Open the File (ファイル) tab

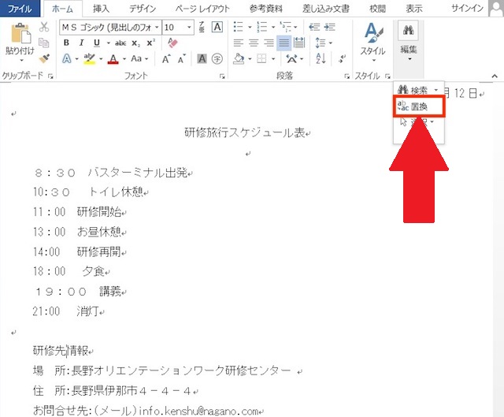click(x=20, y=9)
